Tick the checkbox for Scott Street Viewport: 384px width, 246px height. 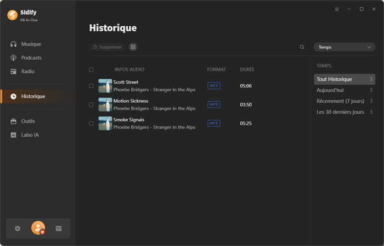coord(91,86)
